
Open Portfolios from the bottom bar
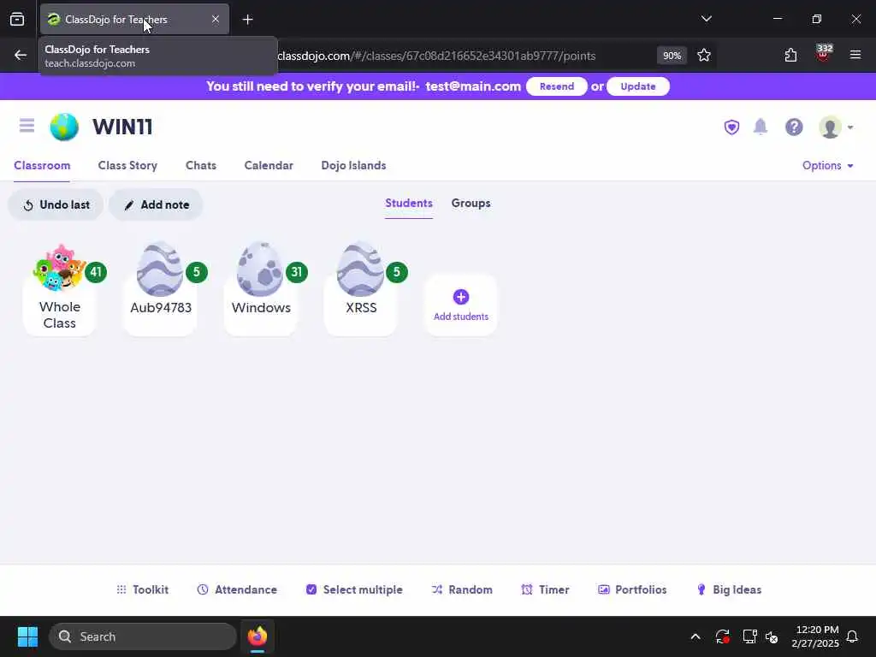coord(632,589)
